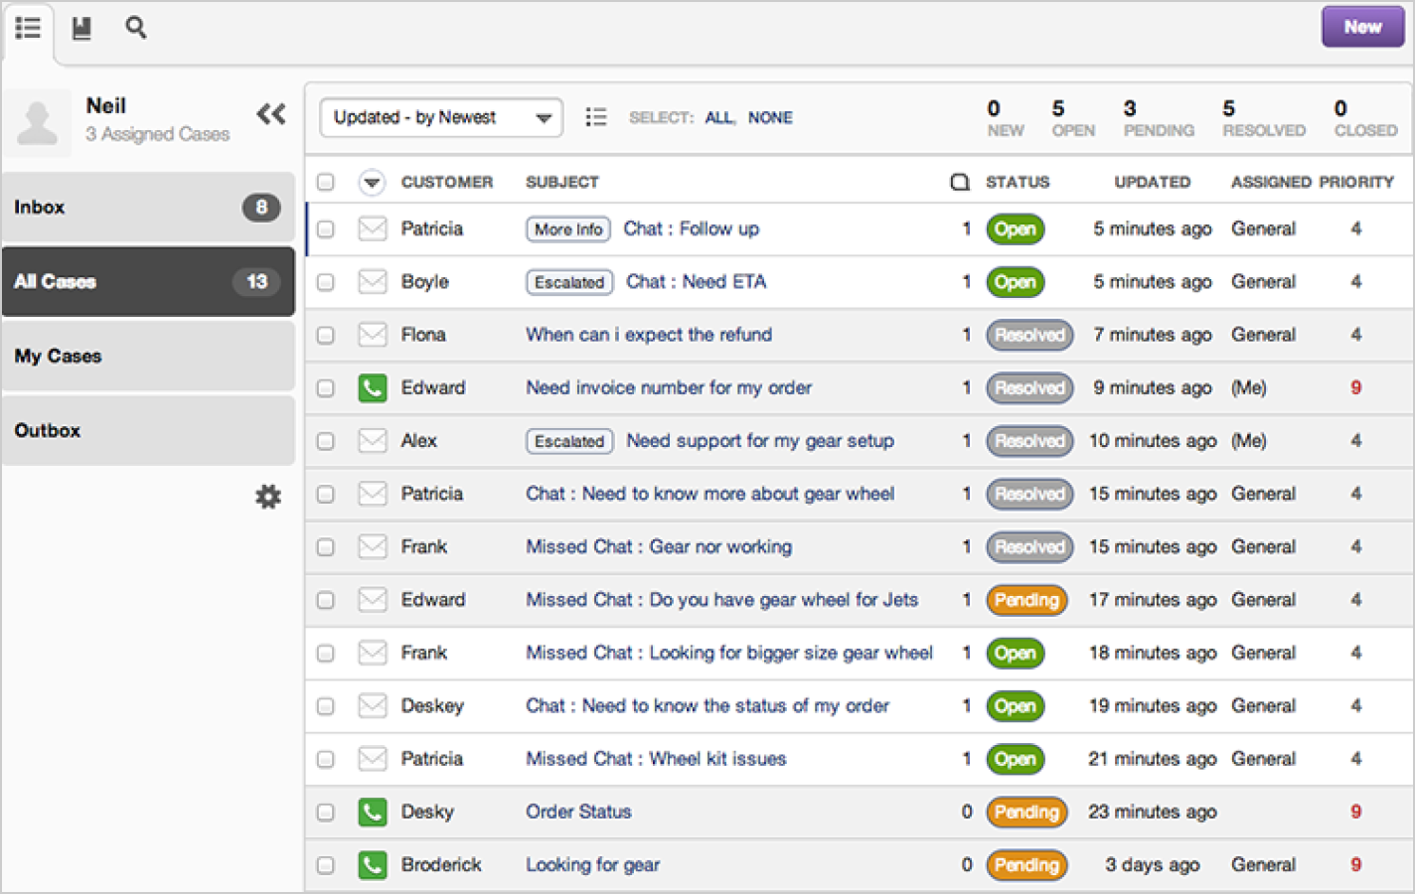Create a New case

1362,27
